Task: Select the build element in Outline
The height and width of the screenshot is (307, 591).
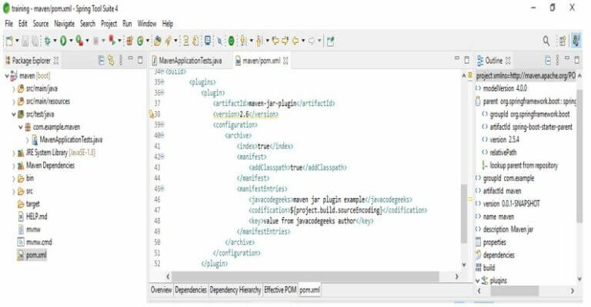Action: coord(489,268)
